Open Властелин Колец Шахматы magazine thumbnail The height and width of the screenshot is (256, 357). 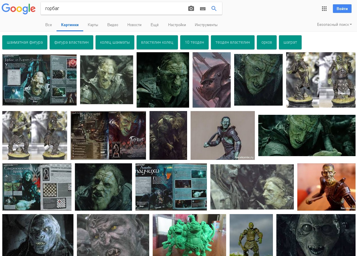pyautogui.click(x=108, y=135)
